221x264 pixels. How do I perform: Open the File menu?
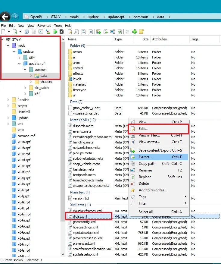pyautogui.click(x=3, y=26)
